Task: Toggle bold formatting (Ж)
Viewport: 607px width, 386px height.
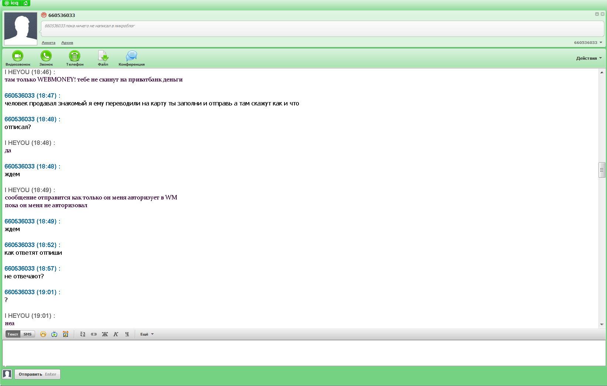Action: click(105, 334)
